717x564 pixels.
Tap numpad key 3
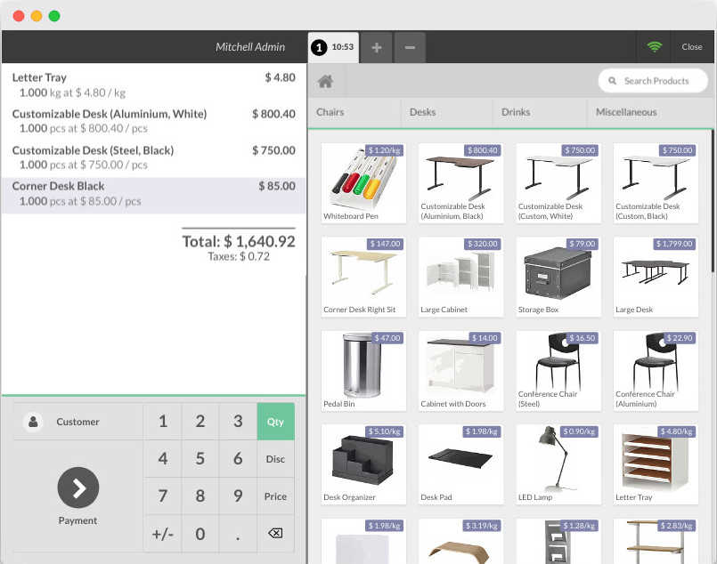(x=238, y=422)
